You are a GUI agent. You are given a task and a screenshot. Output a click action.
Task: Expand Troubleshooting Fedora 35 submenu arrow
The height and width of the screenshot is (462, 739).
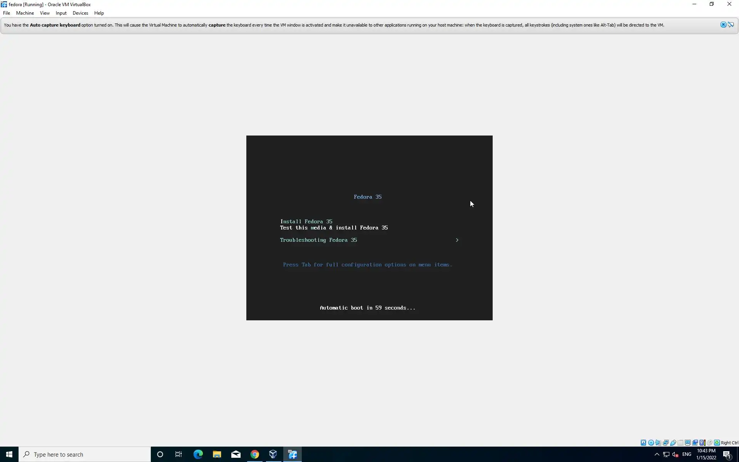[x=457, y=240]
